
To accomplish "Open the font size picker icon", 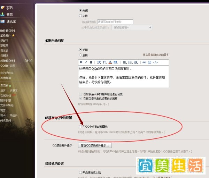I will pos(104,62).
